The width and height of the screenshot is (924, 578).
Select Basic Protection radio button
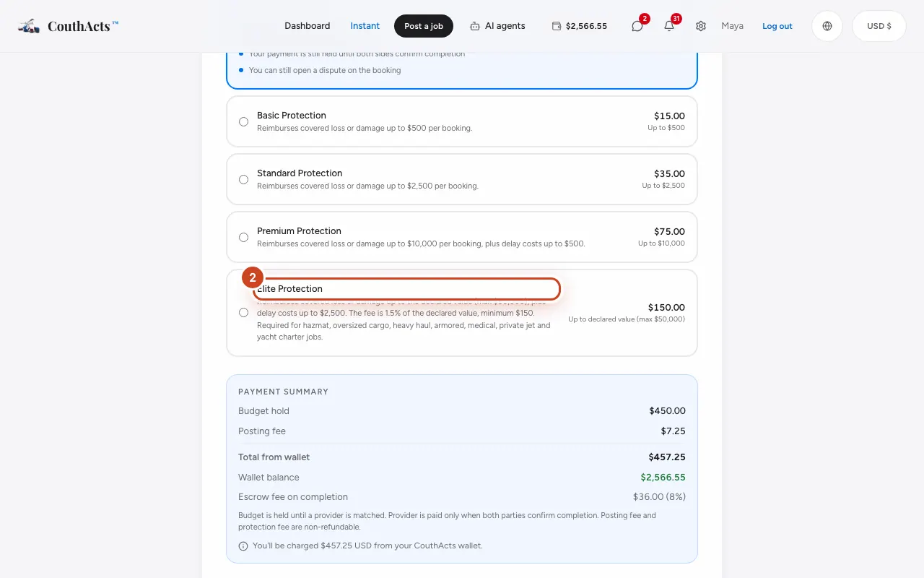coord(243,121)
